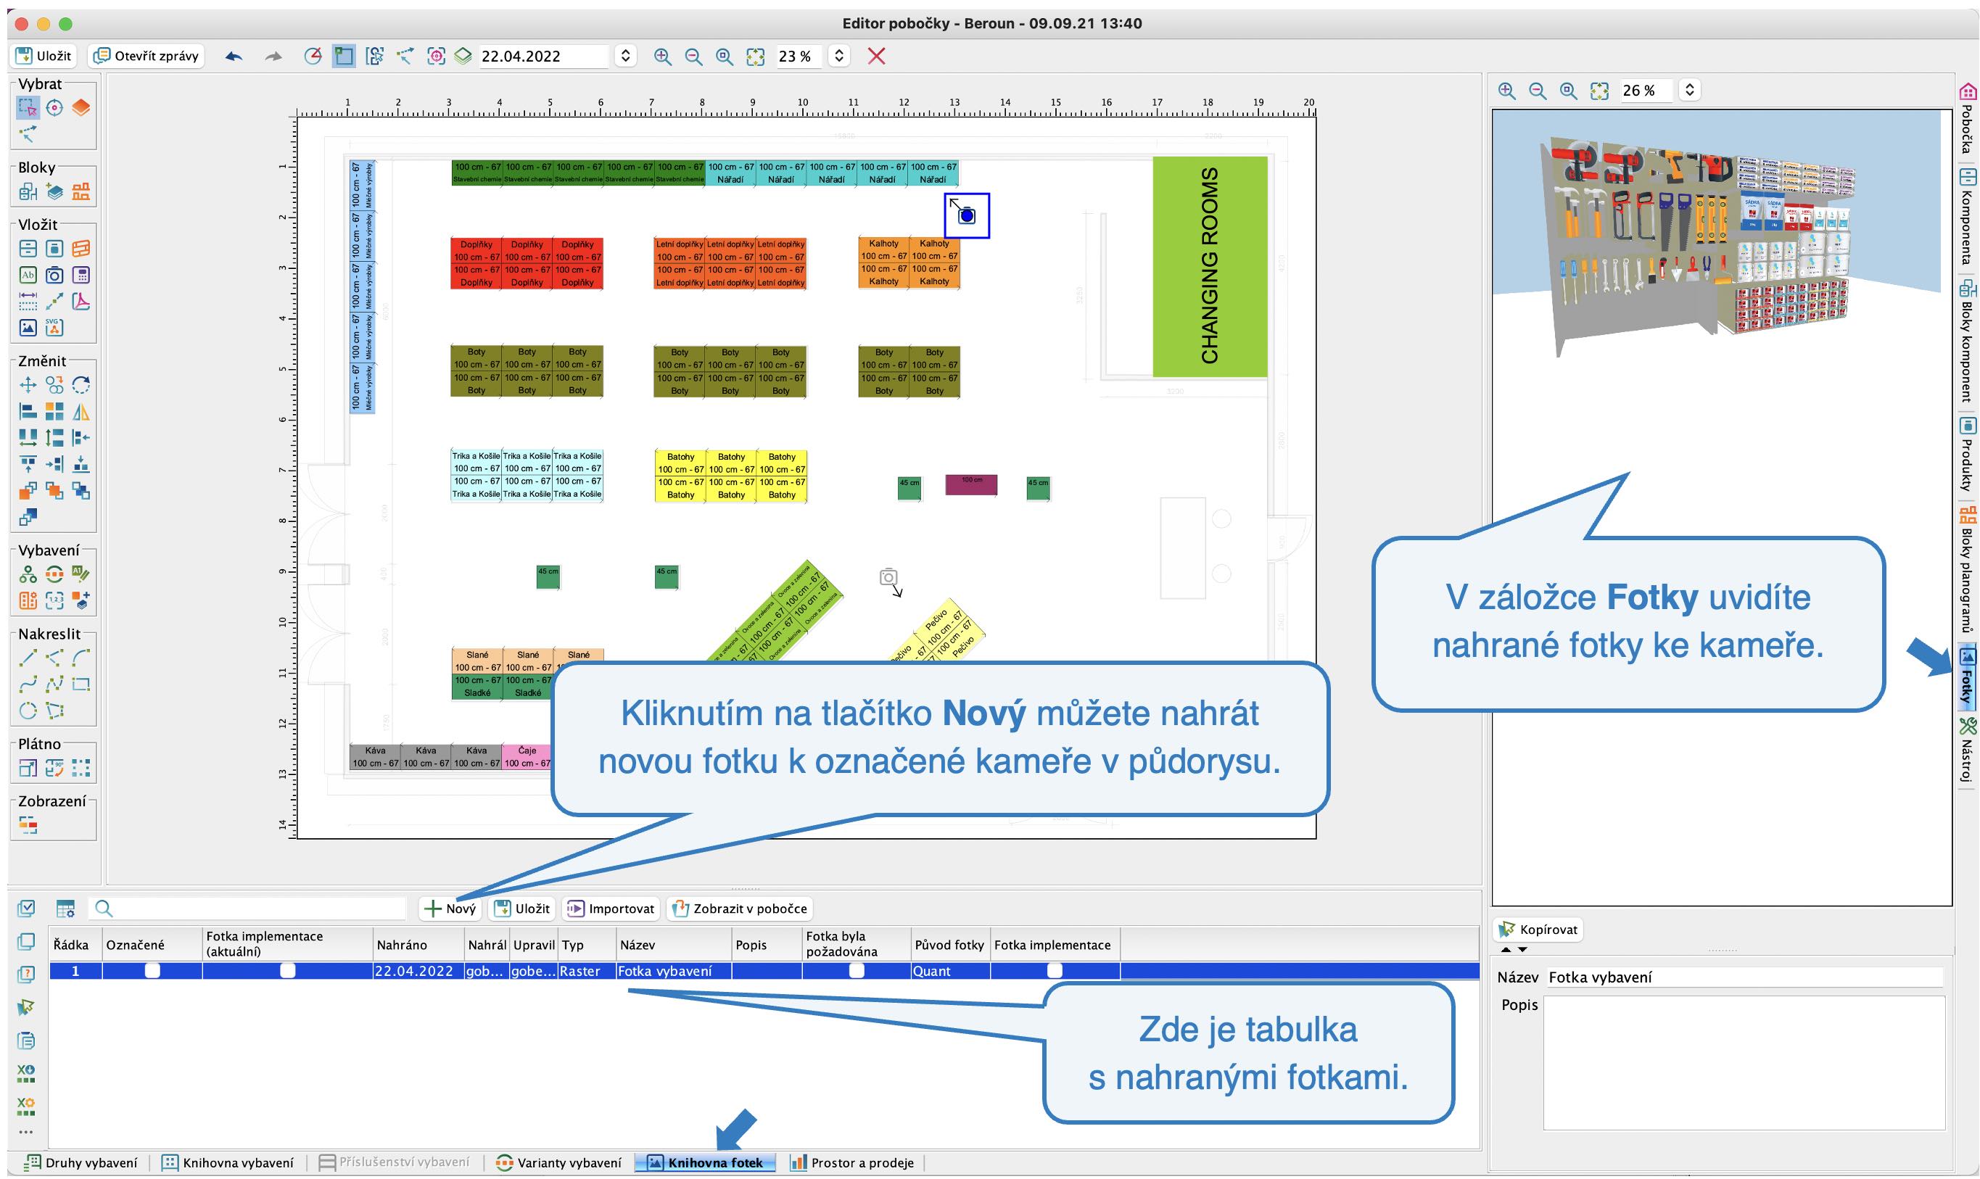The width and height of the screenshot is (1980, 1179).
Task: Click the Uložit button in top toolbar
Action: click(x=44, y=56)
